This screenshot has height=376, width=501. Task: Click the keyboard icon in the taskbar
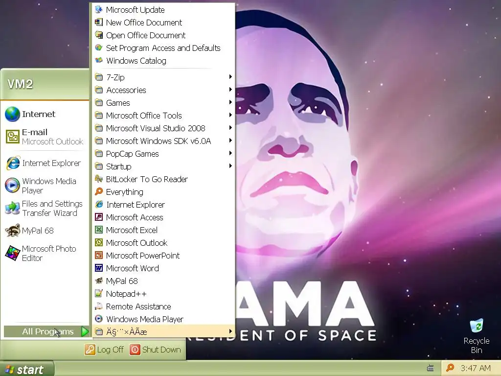tap(431, 368)
